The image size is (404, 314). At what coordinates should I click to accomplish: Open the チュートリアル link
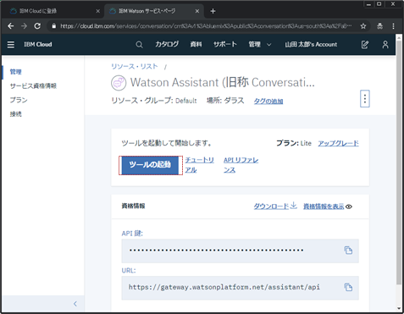(x=200, y=165)
